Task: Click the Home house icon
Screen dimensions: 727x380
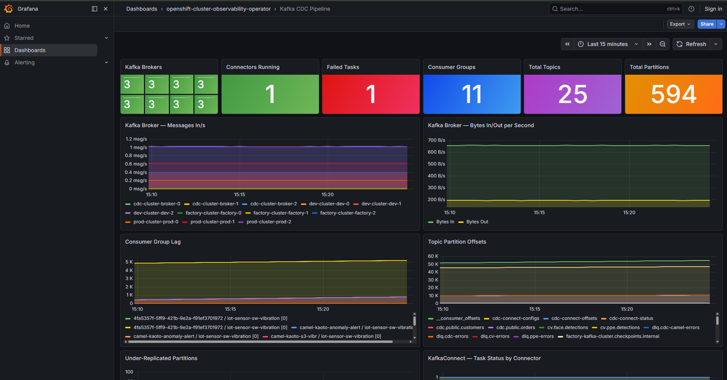Action: click(x=7, y=26)
